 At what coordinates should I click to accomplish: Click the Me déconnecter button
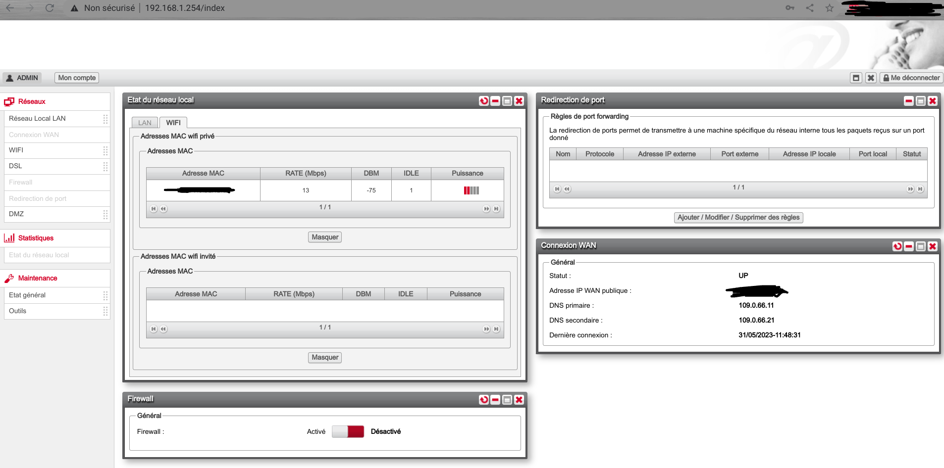[911, 77]
